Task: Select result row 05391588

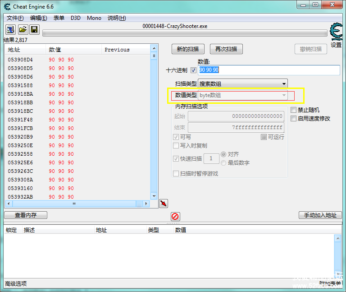Action: [77, 85]
